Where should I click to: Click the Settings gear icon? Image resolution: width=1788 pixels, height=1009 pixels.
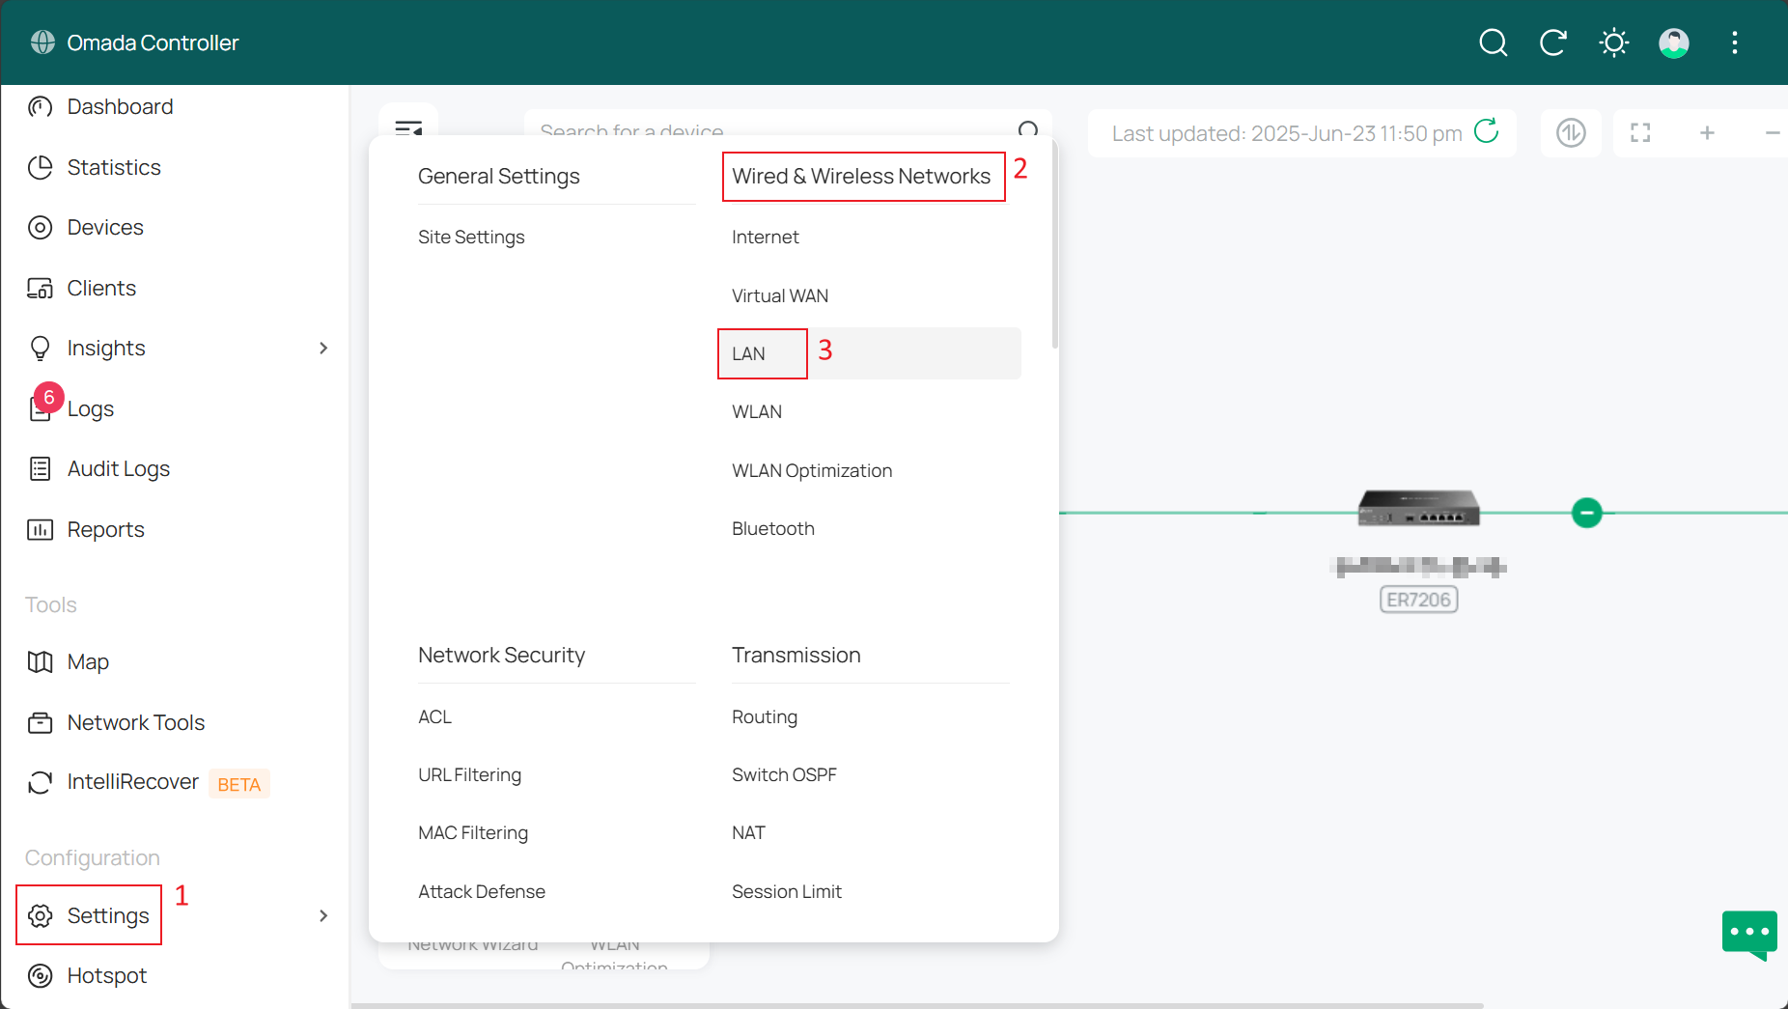(40, 915)
